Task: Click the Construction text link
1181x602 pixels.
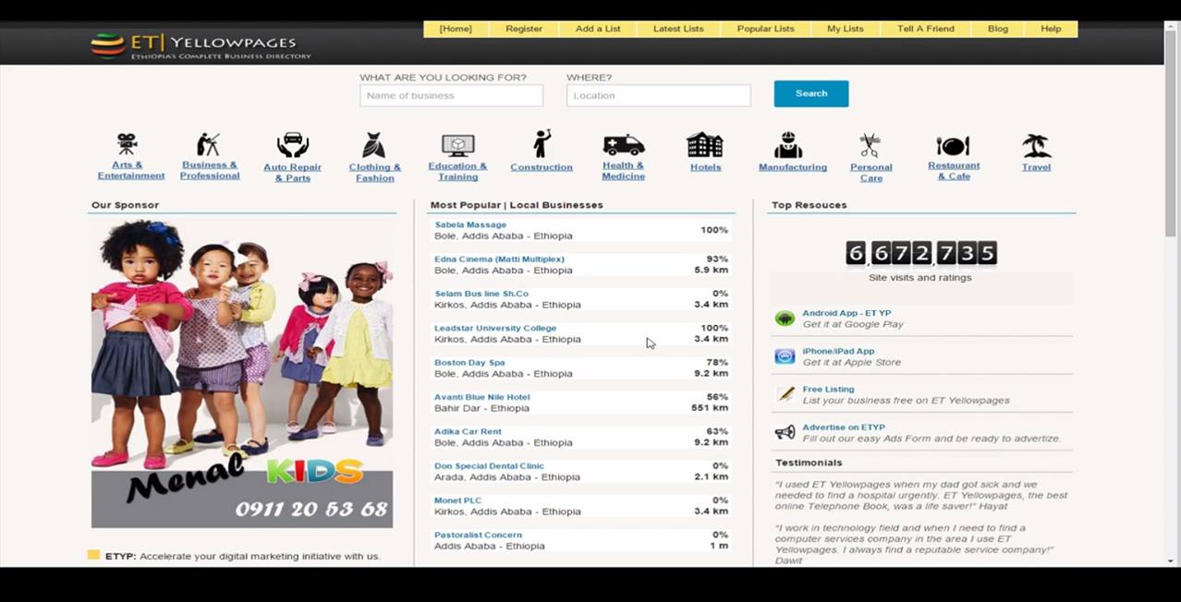Action: coord(542,167)
